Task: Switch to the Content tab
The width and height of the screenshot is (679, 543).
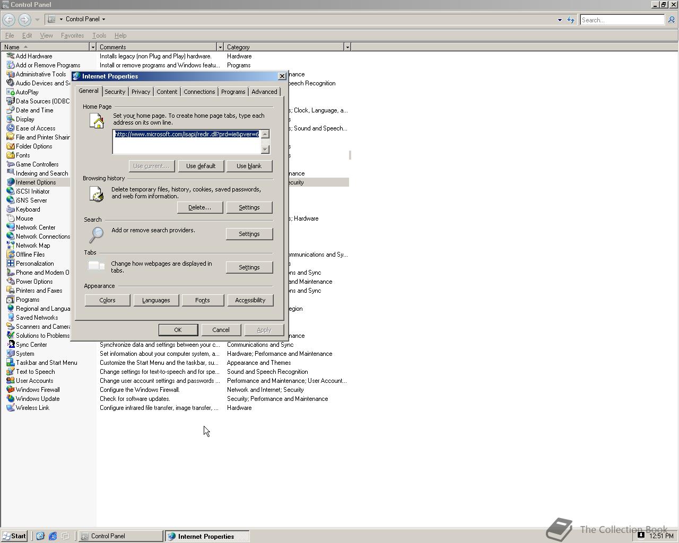Action: coord(167,92)
